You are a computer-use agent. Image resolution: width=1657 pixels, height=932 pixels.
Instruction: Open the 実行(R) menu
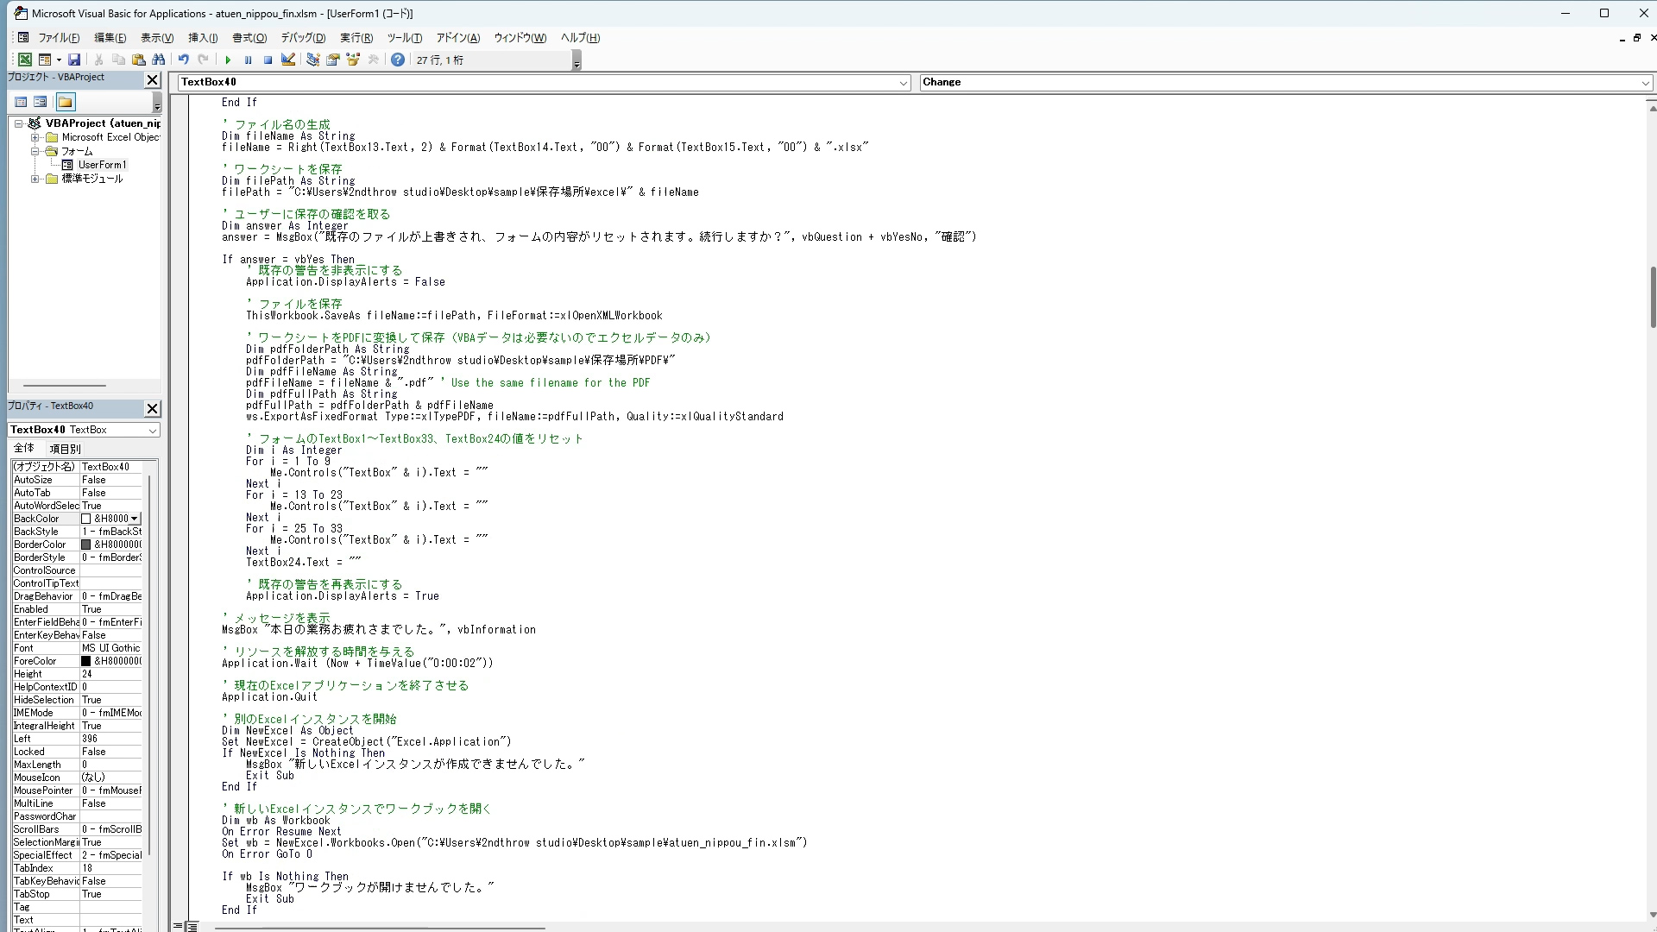[x=356, y=38]
